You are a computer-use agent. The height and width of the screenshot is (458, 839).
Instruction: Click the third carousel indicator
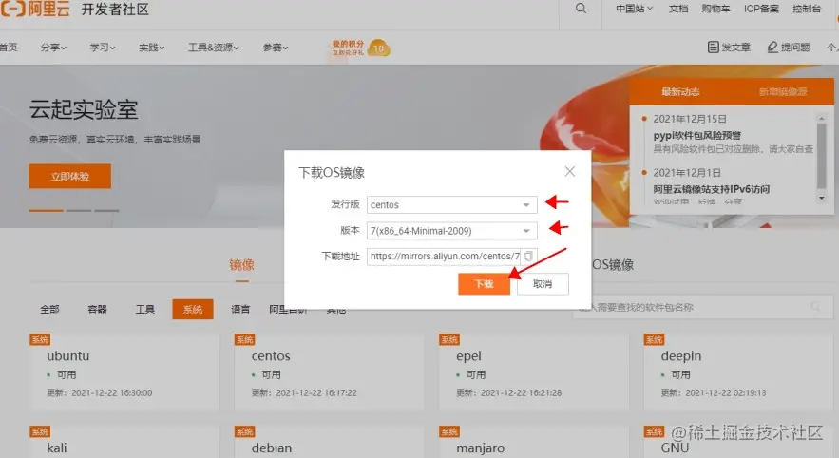[x=107, y=210]
